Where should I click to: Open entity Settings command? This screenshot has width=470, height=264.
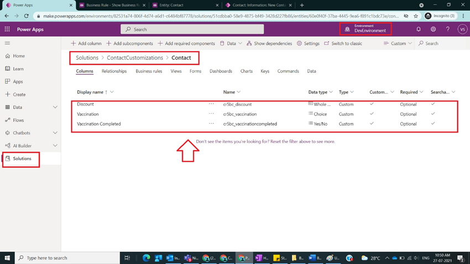pos(308,44)
